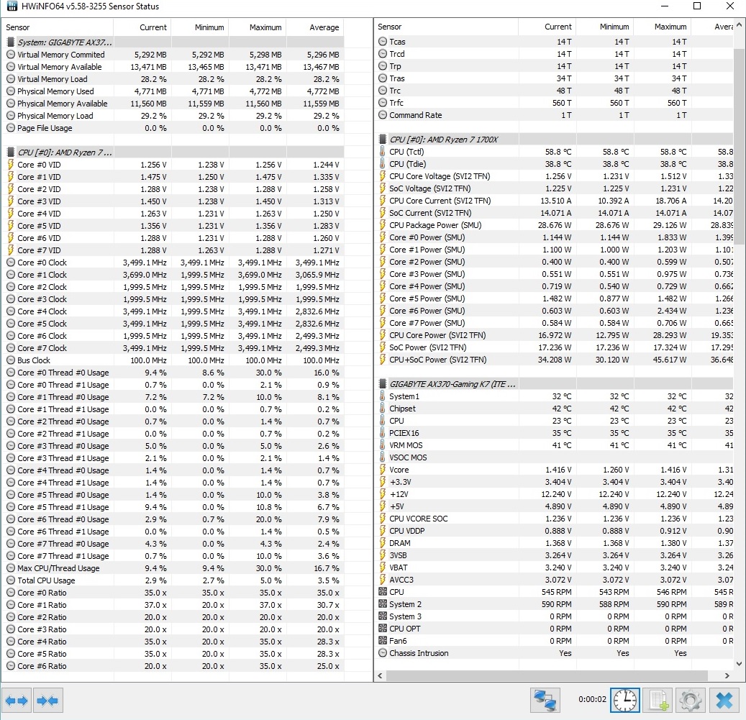
Task: Click the right pane horizontal scrollbar thumb
Action: tap(547, 675)
